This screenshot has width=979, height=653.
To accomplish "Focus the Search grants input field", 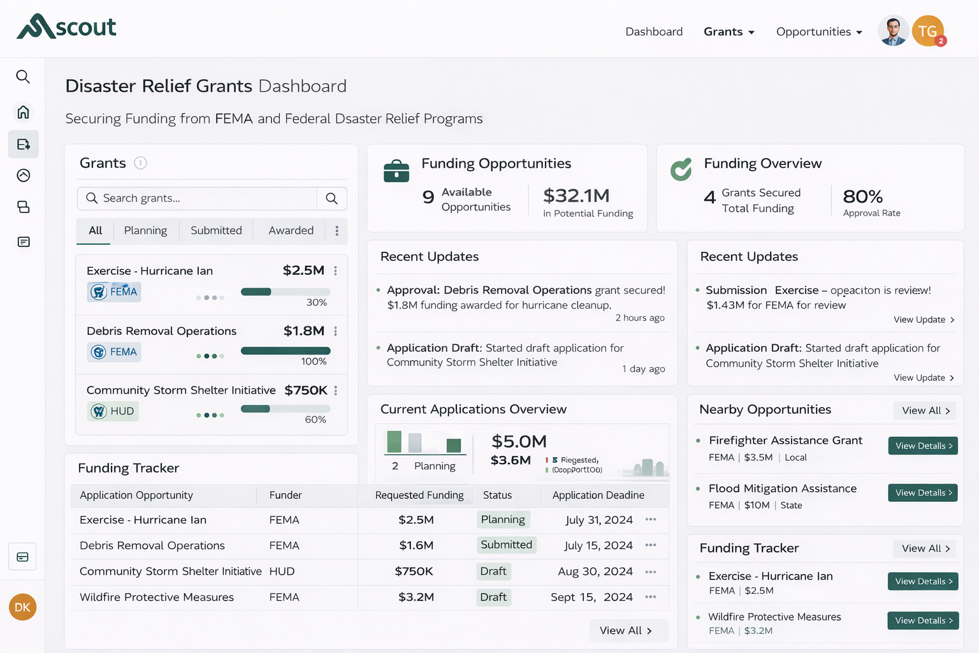I will click(x=198, y=198).
